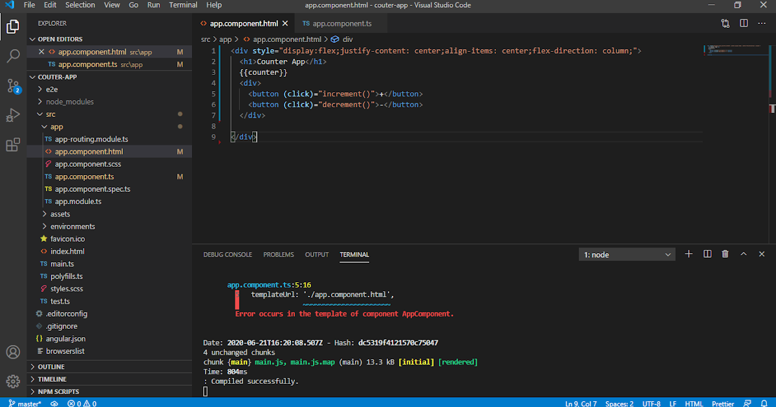776x407 pixels.
Task: Click the master branch indicator
Action: coord(25,403)
